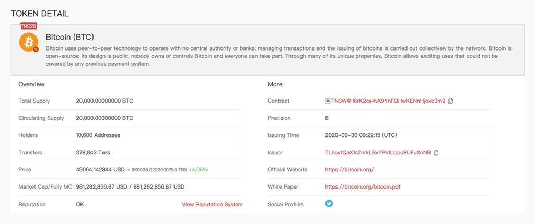This screenshot has width=535, height=224.
Task: Click the Market Cap/Fully MC label
Action: (x=45, y=186)
